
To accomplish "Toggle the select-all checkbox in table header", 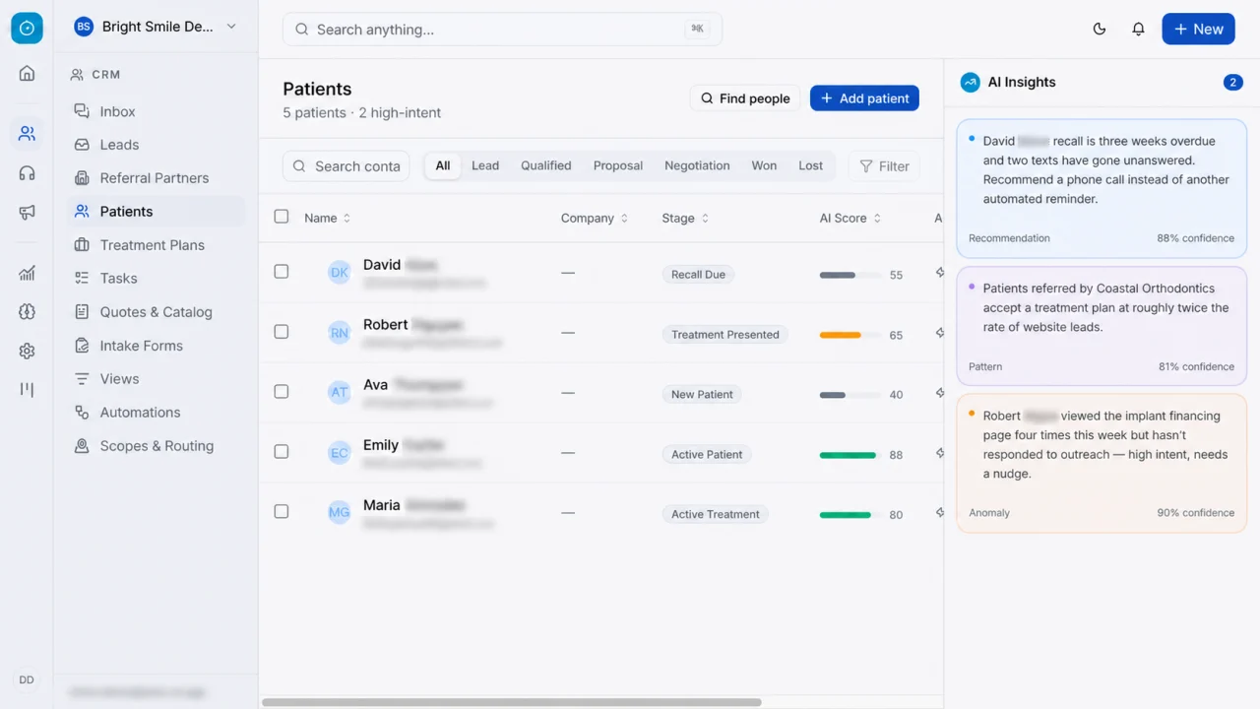I will (282, 217).
